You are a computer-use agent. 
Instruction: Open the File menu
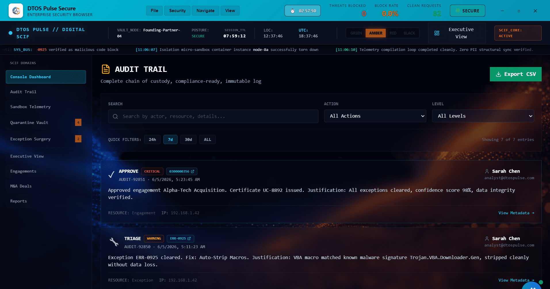(x=154, y=11)
